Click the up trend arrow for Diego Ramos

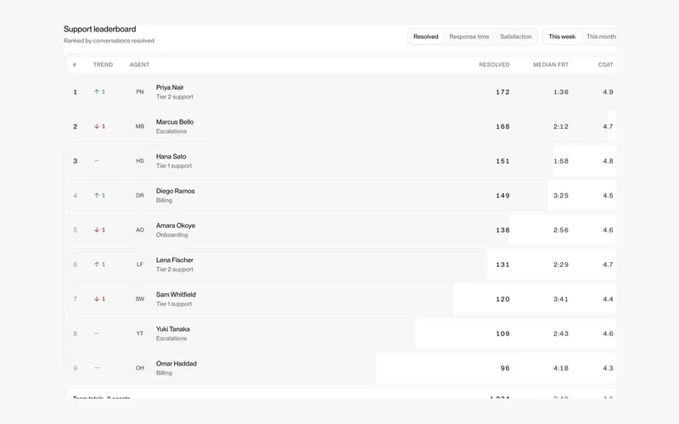[x=97, y=195]
